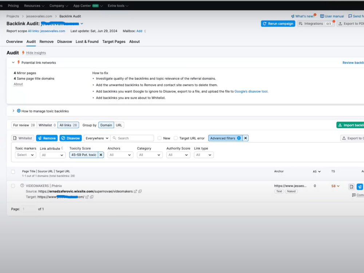Screen dimensions: 364x273
Task: Copy target URL icon in result row
Action: [92, 197]
